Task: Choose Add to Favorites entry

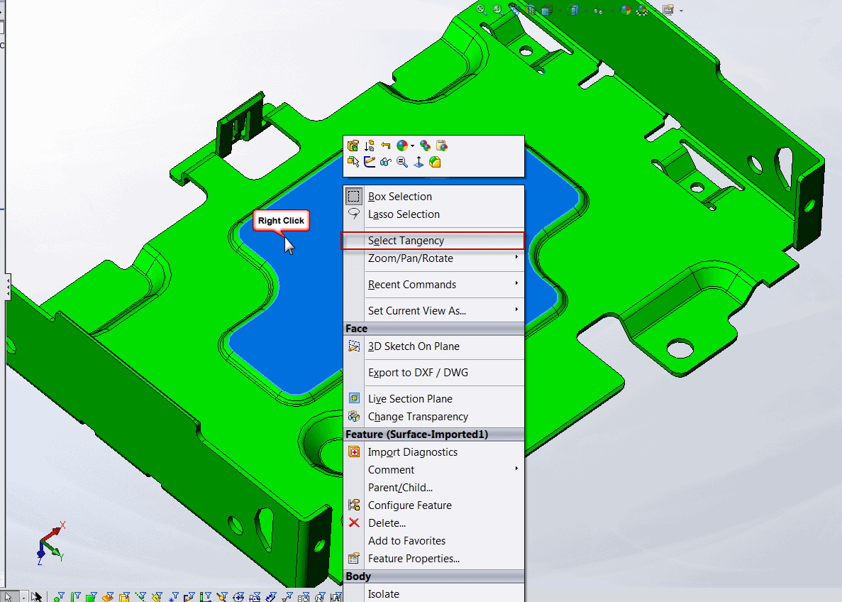Action: tap(434, 541)
